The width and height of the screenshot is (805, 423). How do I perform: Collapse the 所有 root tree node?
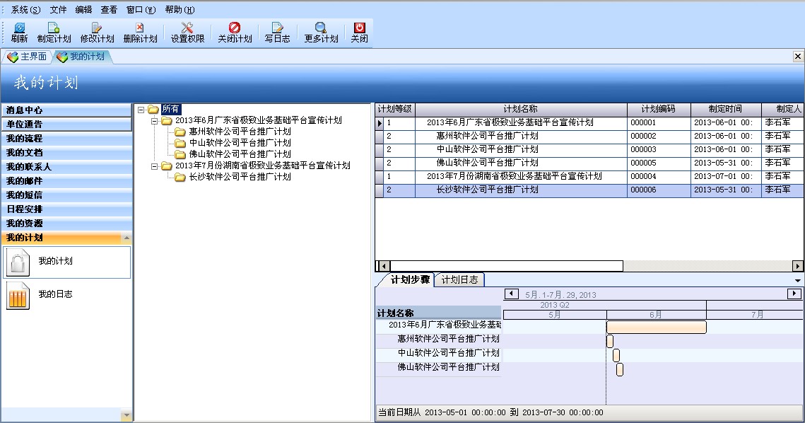(141, 110)
